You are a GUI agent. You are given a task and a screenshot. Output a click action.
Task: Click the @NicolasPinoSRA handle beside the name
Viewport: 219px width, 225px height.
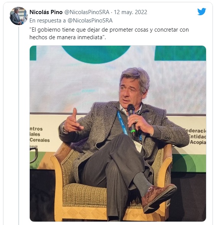(87, 12)
